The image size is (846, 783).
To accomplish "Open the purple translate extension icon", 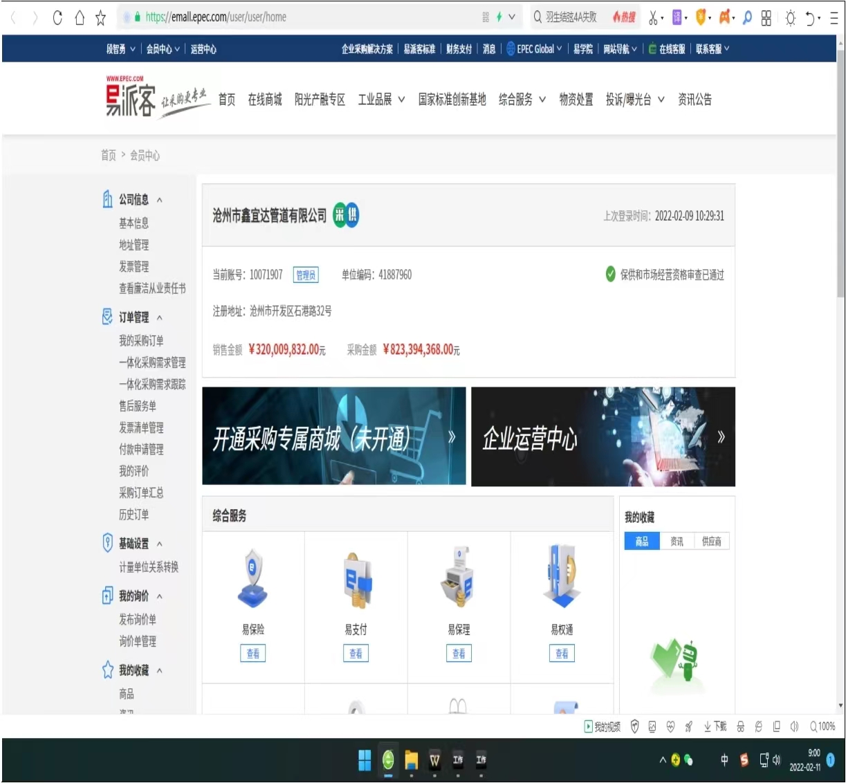I will click(677, 17).
